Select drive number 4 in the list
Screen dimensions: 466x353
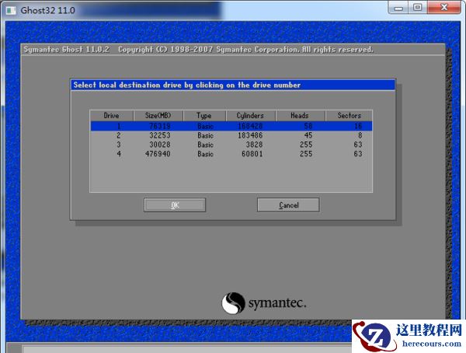pyautogui.click(x=119, y=154)
